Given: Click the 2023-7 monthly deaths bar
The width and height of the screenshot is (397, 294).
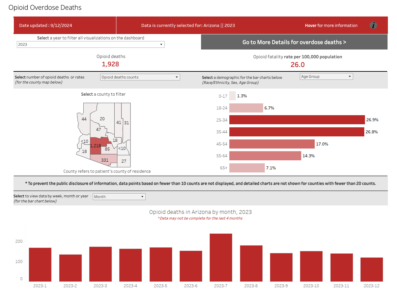Looking at the screenshot, I should point(221,257).
